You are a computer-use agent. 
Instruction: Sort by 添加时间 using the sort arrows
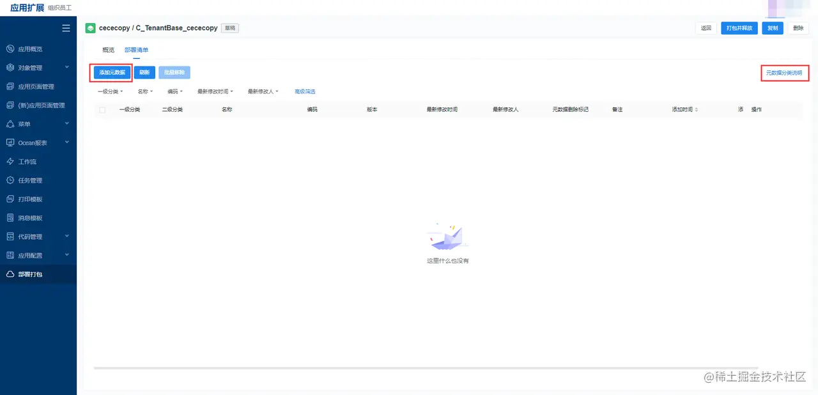pos(696,110)
